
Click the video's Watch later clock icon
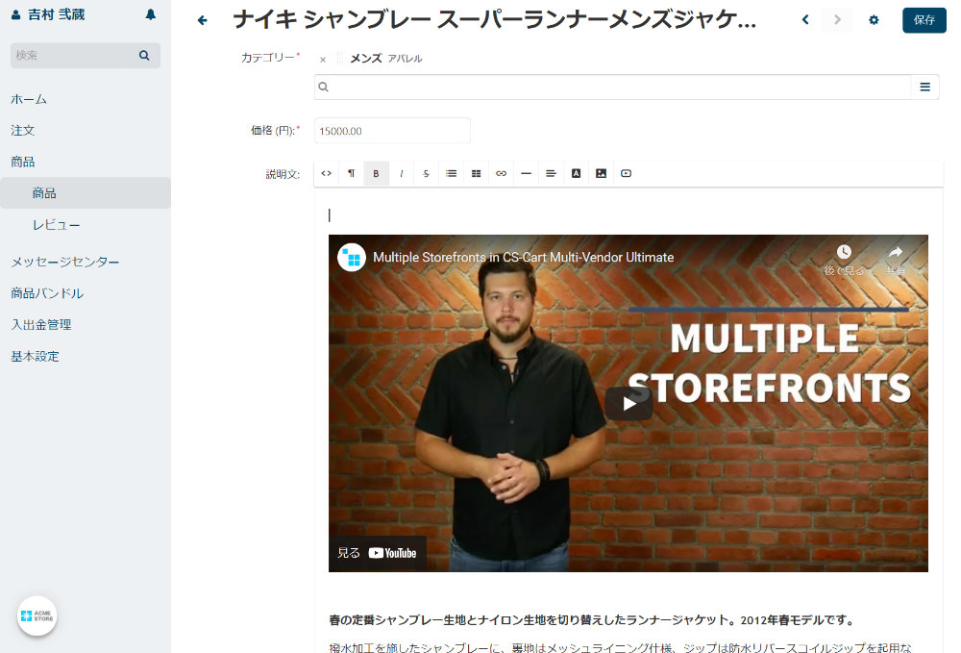(844, 251)
